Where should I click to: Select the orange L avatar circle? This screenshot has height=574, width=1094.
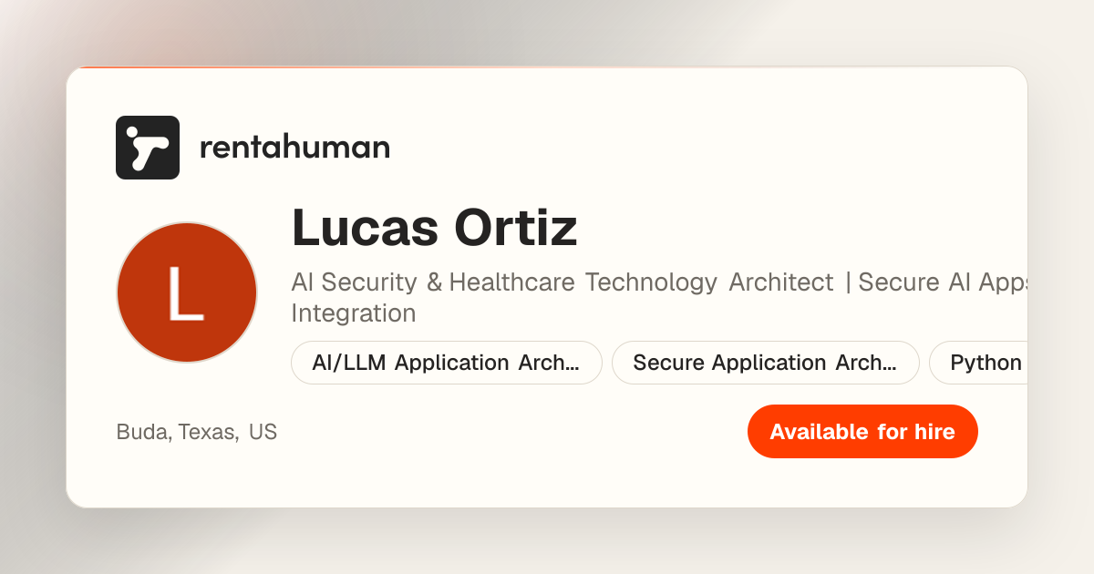pyautogui.click(x=187, y=292)
